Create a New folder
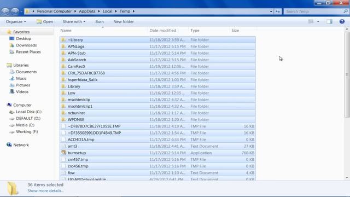The height and width of the screenshot is (197, 350). [124, 22]
